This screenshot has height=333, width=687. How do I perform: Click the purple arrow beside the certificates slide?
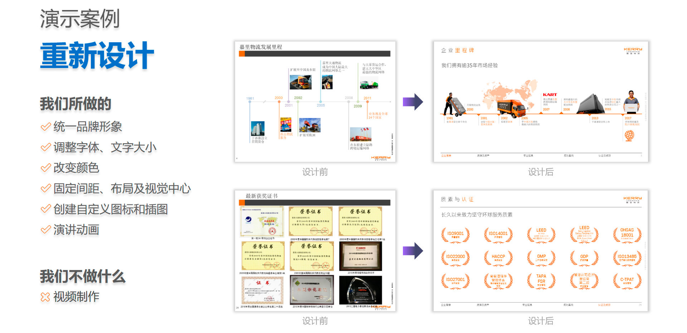tap(413, 251)
